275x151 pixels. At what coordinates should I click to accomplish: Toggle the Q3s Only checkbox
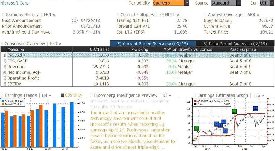point(63,95)
